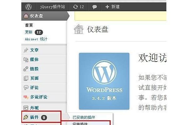
Task: Select 安装插件 in flyout submenu
Action: tap(80, 124)
